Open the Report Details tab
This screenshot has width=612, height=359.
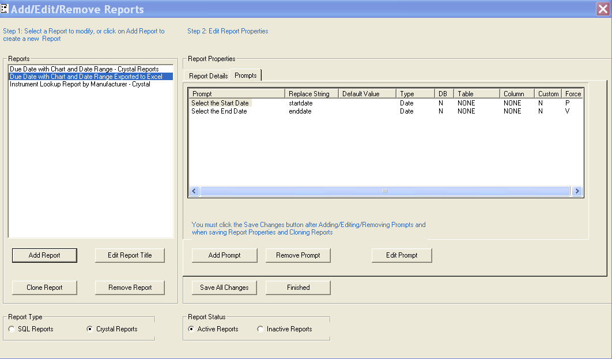(x=208, y=76)
